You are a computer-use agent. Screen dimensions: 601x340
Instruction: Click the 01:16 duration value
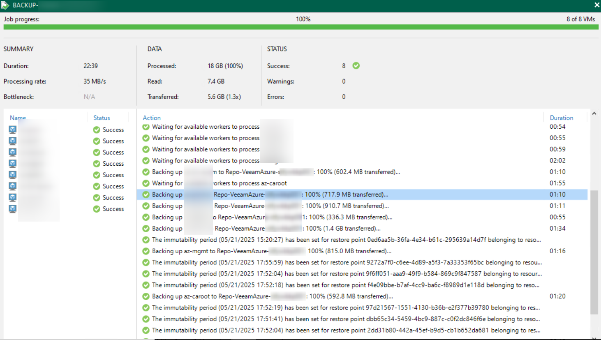557,251
